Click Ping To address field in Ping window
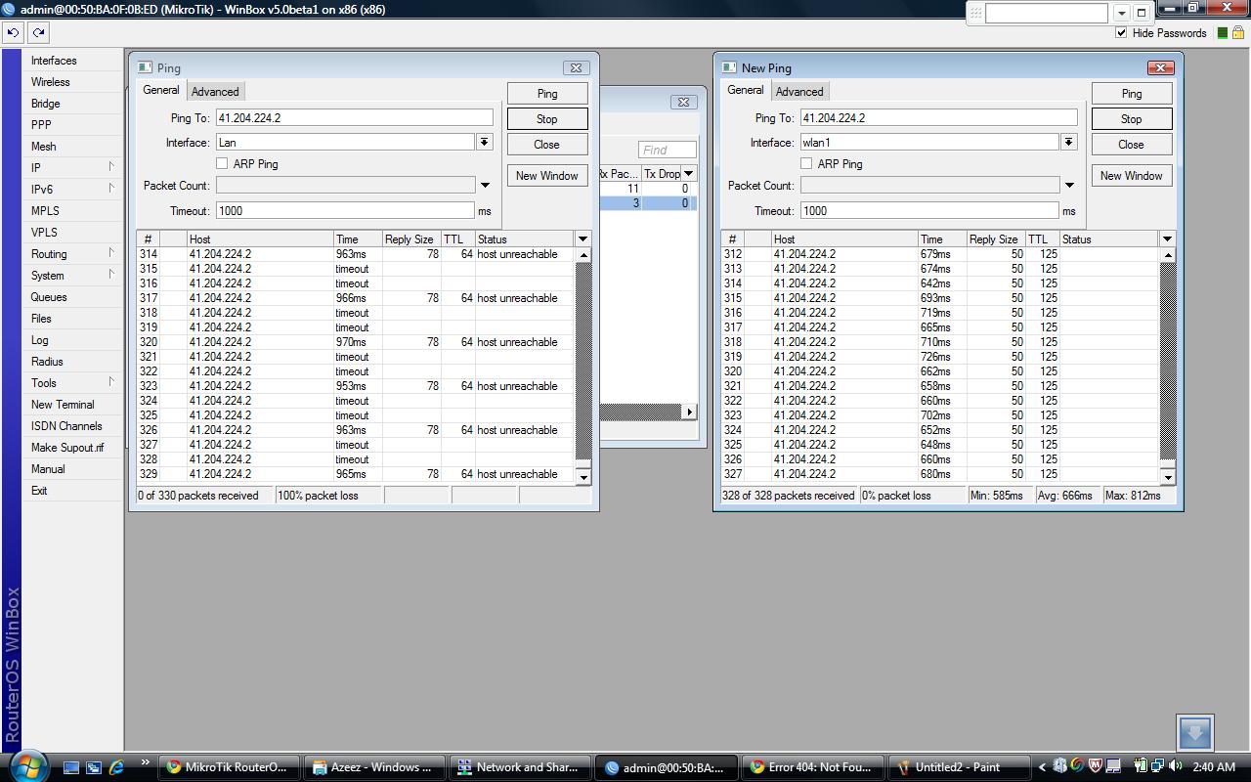Screen dimensions: 1251x782 click(354, 117)
